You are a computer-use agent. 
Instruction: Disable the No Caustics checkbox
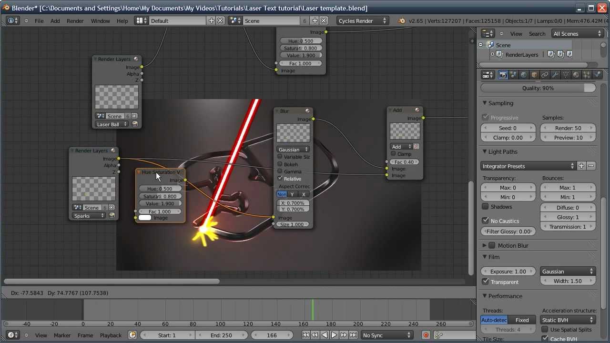tap(486, 221)
